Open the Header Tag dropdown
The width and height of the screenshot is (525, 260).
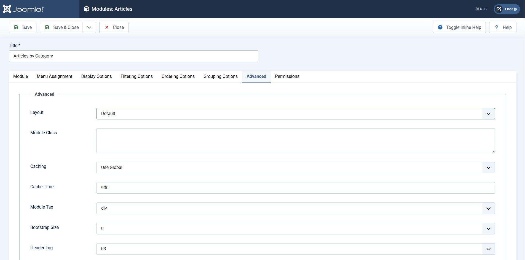tap(295, 249)
